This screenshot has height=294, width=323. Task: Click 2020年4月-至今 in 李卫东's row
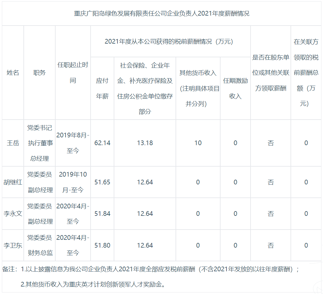73,245
